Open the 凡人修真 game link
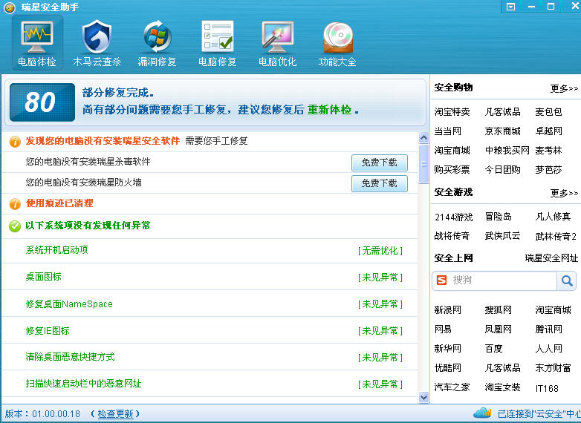 point(553,217)
